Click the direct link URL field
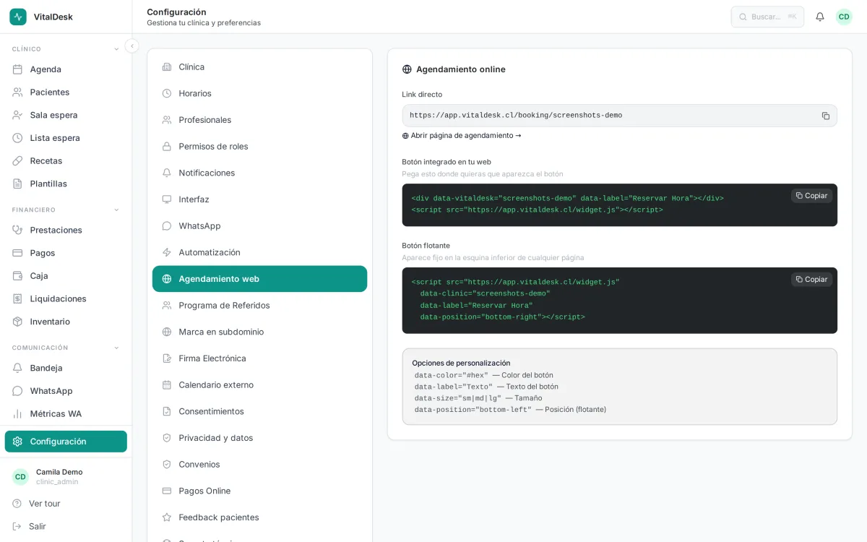 coord(620,116)
